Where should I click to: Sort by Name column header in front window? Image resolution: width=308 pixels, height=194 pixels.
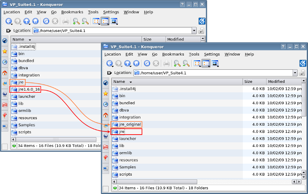pos(177,82)
